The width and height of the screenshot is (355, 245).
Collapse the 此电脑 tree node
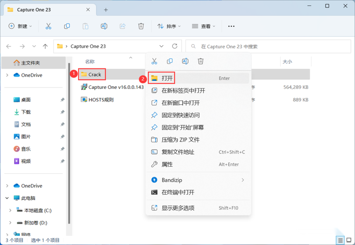point(7,198)
